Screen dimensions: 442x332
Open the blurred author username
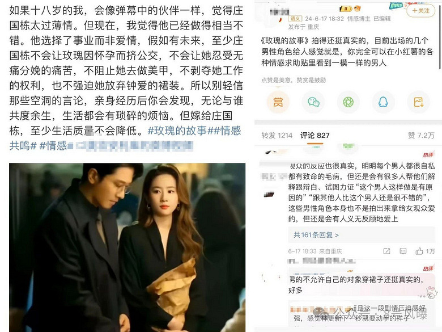point(279,12)
